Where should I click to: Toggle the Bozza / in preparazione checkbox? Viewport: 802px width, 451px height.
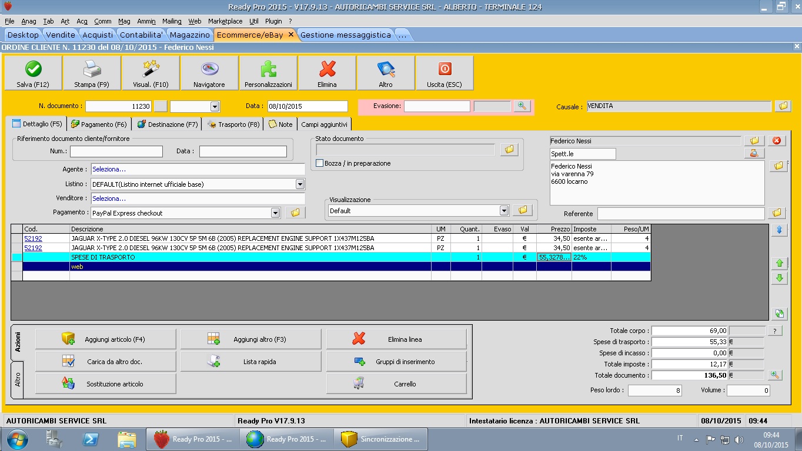(x=320, y=163)
